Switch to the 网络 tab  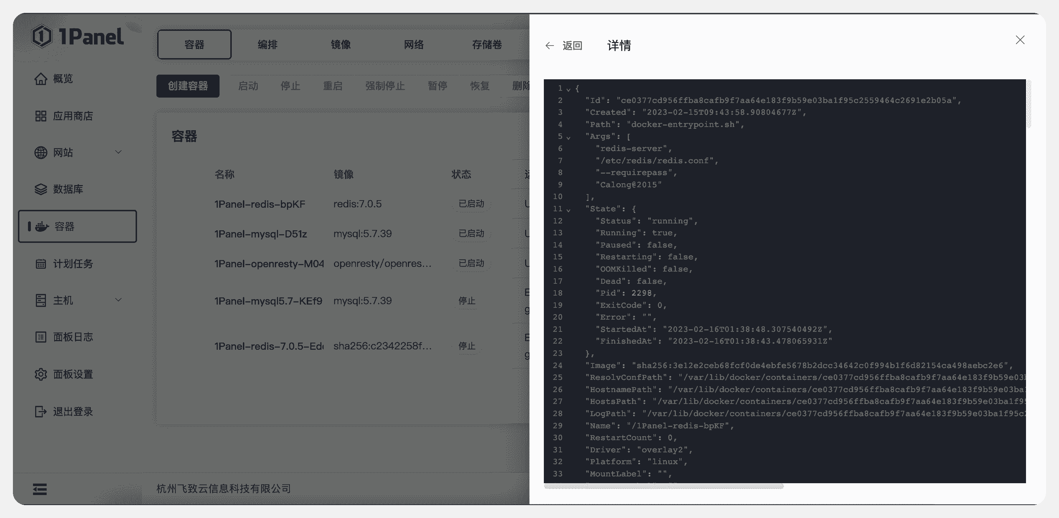[414, 44]
